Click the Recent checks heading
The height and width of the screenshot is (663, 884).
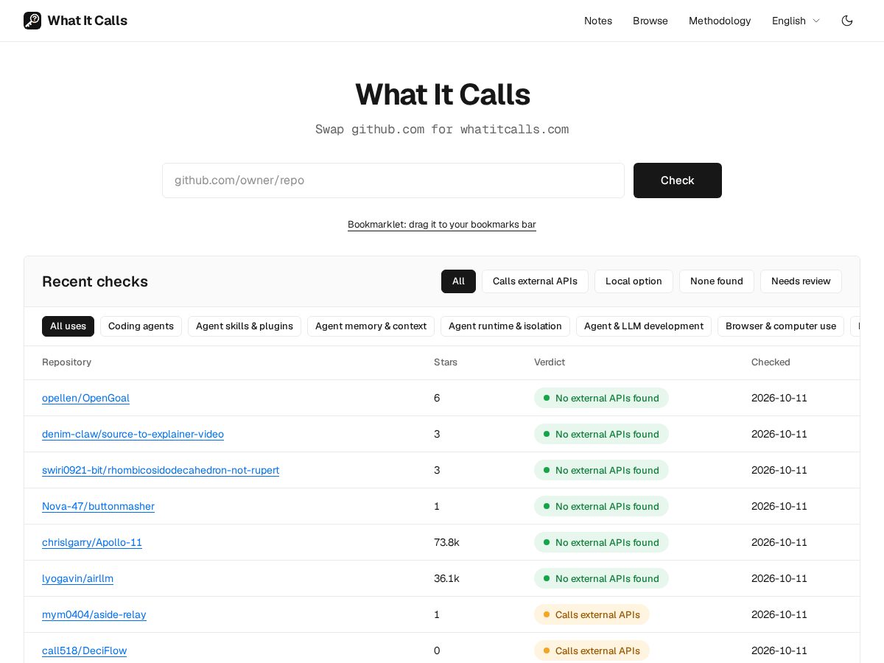tap(95, 281)
